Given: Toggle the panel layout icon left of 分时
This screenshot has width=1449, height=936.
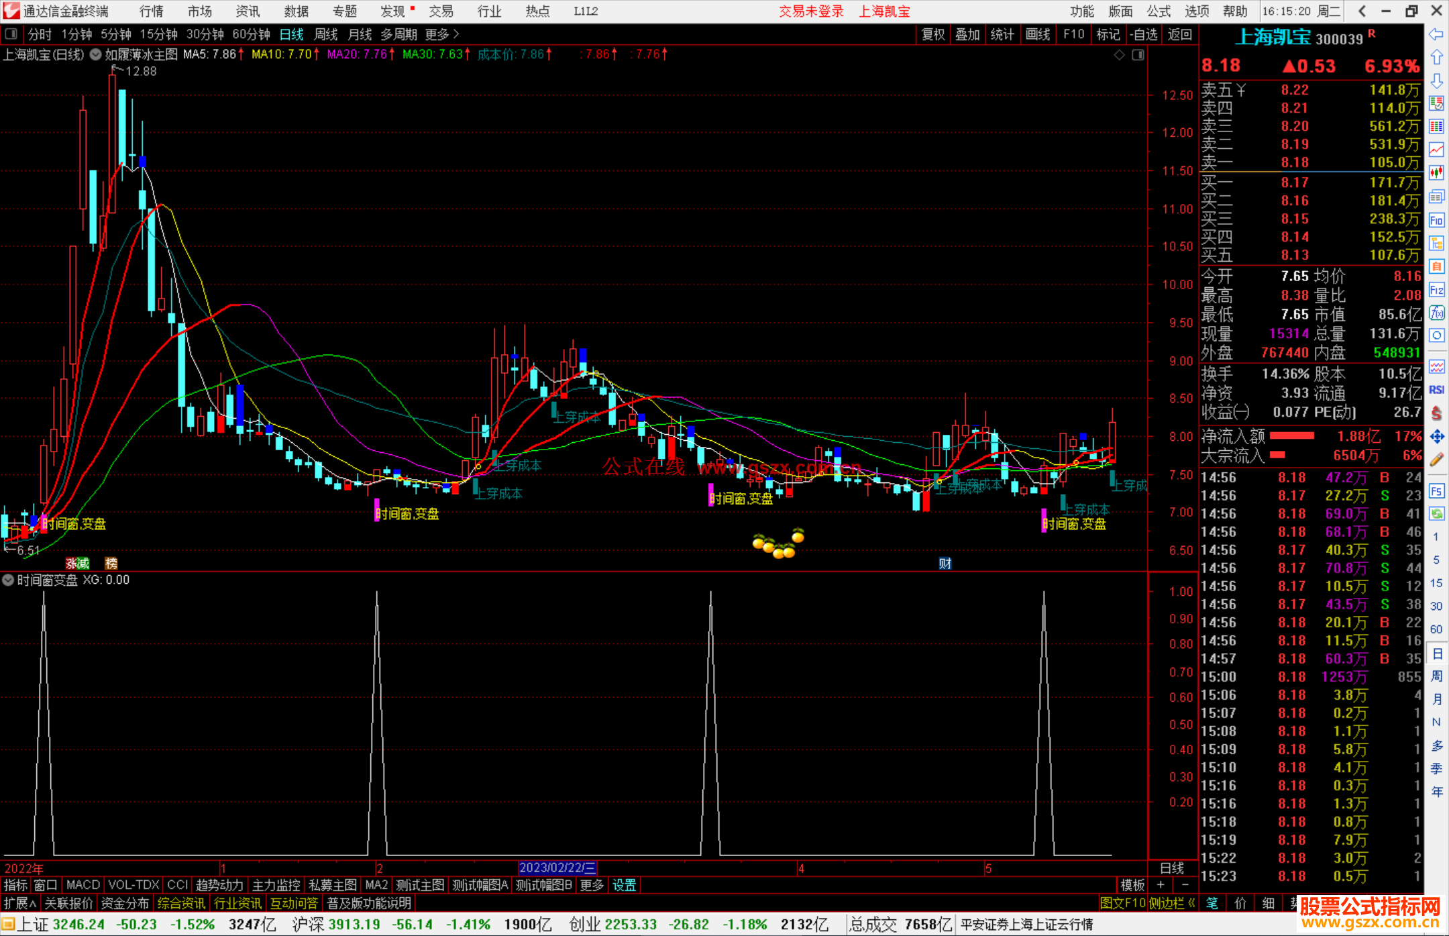Looking at the screenshot, I should pyautogui.click(x=11, y=34).
